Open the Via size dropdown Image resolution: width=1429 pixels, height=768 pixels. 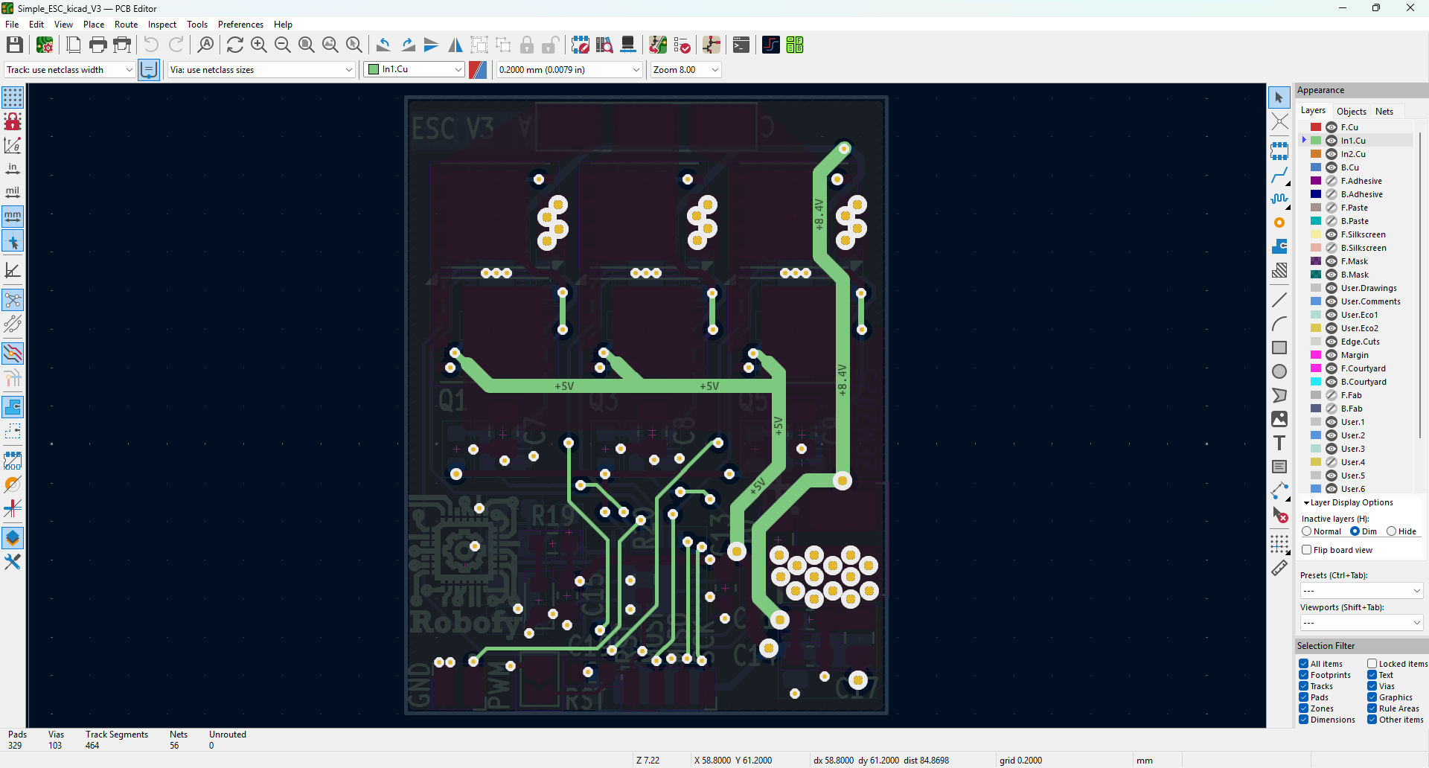(261, 70)
